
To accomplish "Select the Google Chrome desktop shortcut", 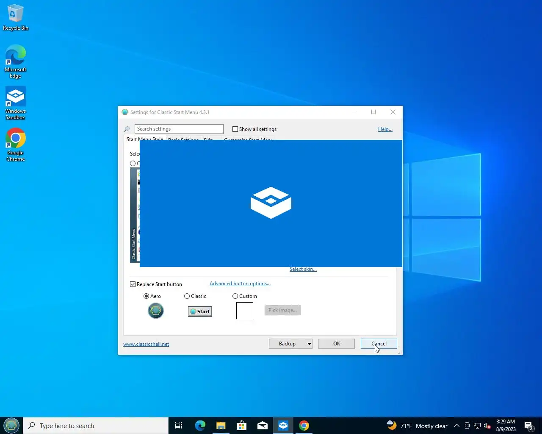I will (x=16, y=145).
